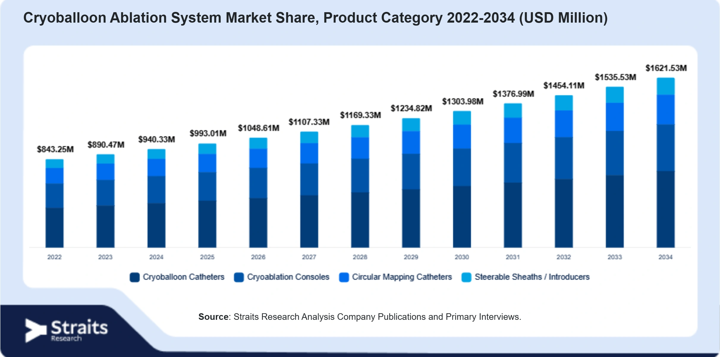Viewport: 720px width, 357px height.
Task: Click the Cryoballoon Catheters legend swatch
Action: click(x=135, y=277)
